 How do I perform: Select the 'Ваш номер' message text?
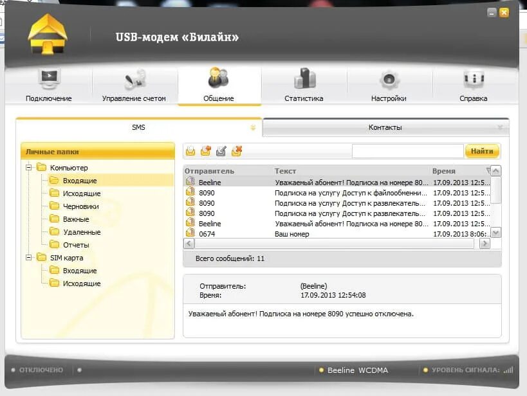[x=291, y=234]
